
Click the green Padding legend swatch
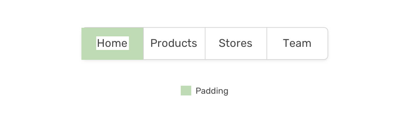point(186,91)
